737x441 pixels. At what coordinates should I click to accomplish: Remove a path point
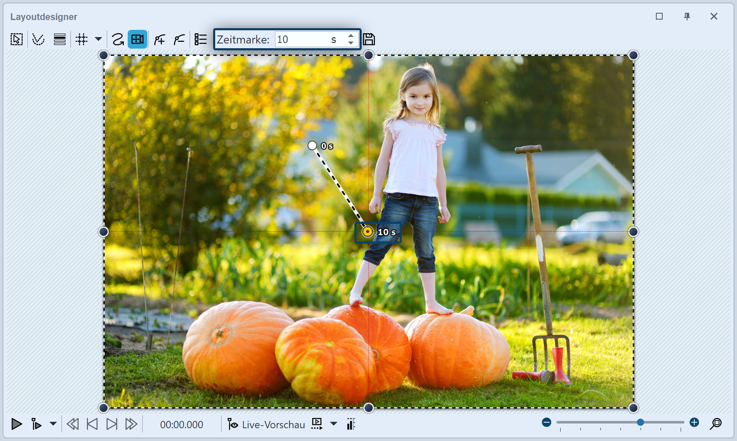click(x=179, y=40)
